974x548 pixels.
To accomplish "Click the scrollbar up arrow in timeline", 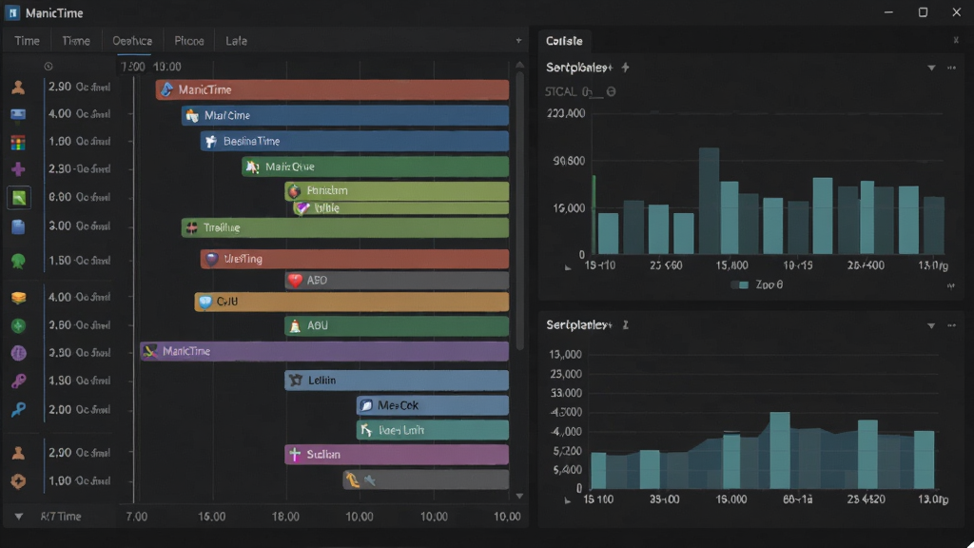I will pos(520,65).
